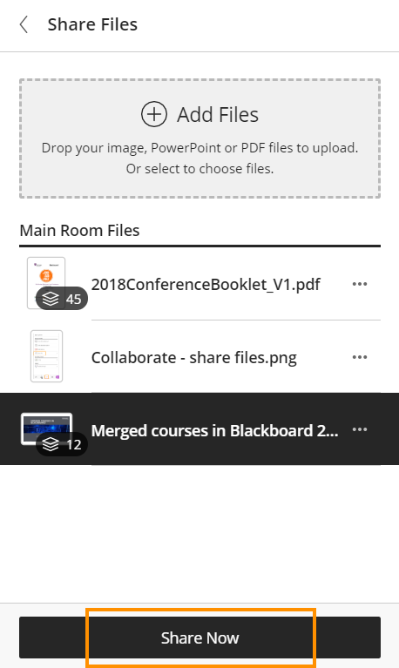Viewport: 399px width, 668px height.
Task: Click the Share Now button
Action: [199, 638]
